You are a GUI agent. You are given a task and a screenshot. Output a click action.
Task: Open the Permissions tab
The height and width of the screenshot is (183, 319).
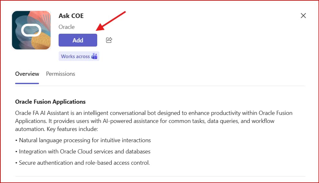[61, 74]
